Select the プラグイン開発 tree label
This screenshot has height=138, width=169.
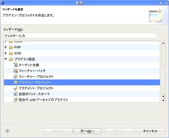(25, 59)
